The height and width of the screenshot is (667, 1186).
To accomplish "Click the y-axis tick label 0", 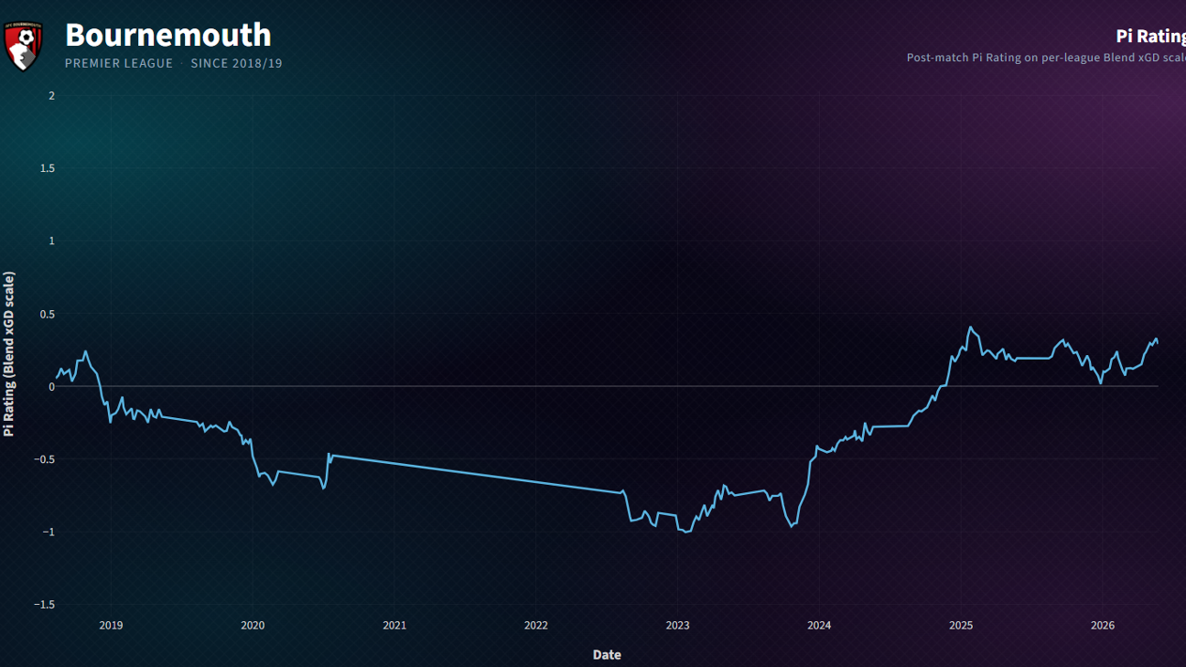I will 51,386.
